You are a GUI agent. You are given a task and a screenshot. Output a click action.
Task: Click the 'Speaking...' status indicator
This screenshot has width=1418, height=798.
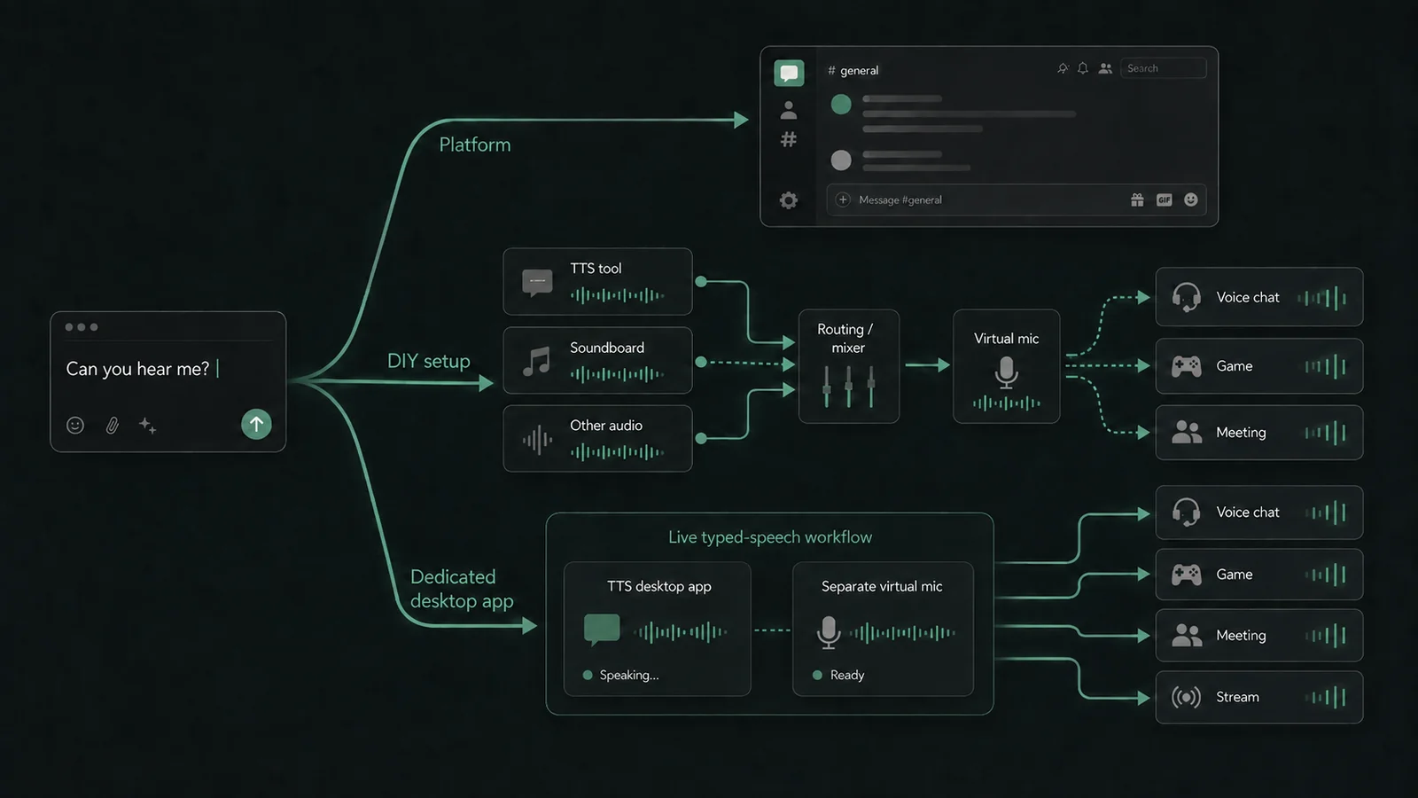pos(621,675)
